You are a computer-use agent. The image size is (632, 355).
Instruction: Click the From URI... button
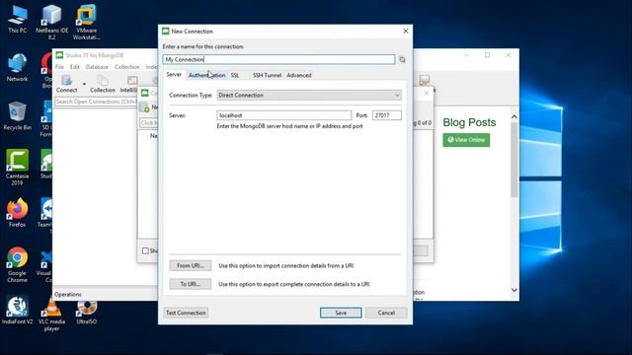coord(191,265)
